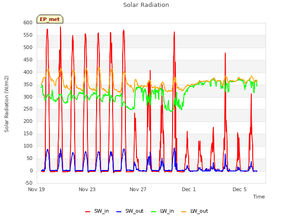Toggle the LW_out legend entry
The height and width of the screenshot is (220, 293).
point(195,211)
